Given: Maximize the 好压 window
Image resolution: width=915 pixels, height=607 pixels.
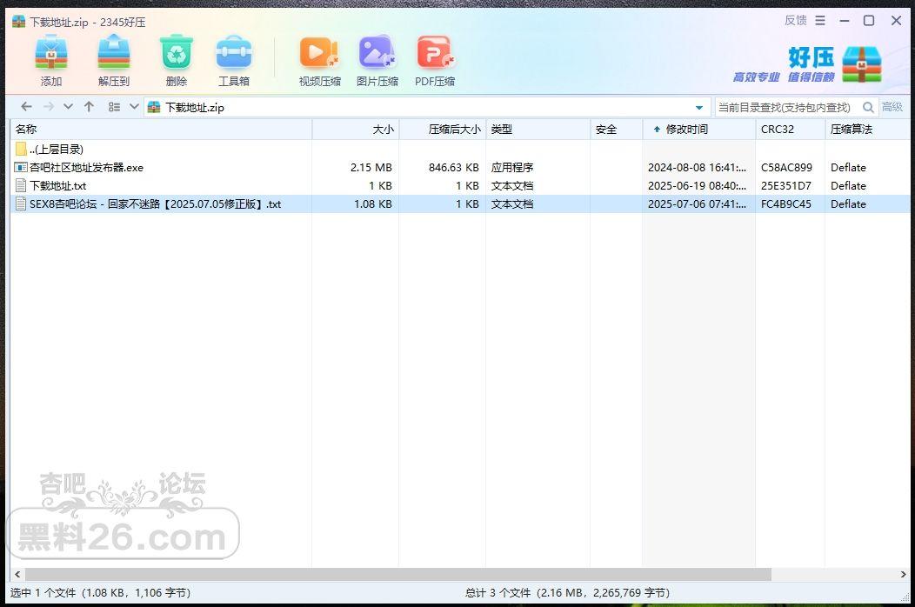Looking at the screenshot, I should [869, 20].
